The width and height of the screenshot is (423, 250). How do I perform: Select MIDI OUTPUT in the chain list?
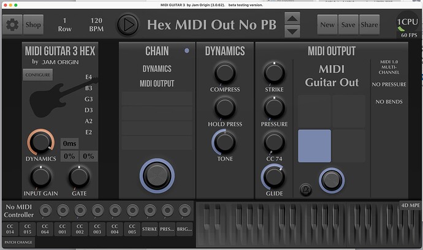pyautogui.click(x=157, y=83)
